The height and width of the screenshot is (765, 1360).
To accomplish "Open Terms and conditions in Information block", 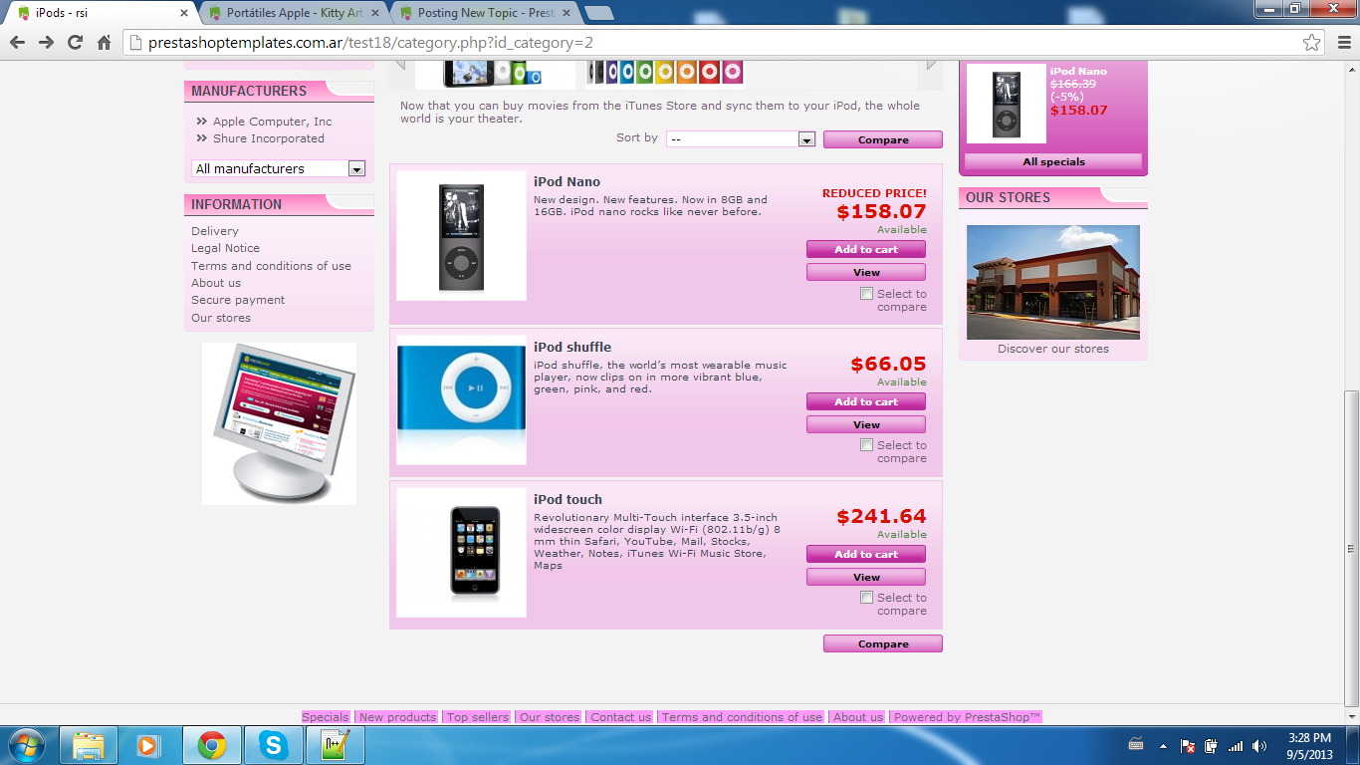I will click(271, 266).
